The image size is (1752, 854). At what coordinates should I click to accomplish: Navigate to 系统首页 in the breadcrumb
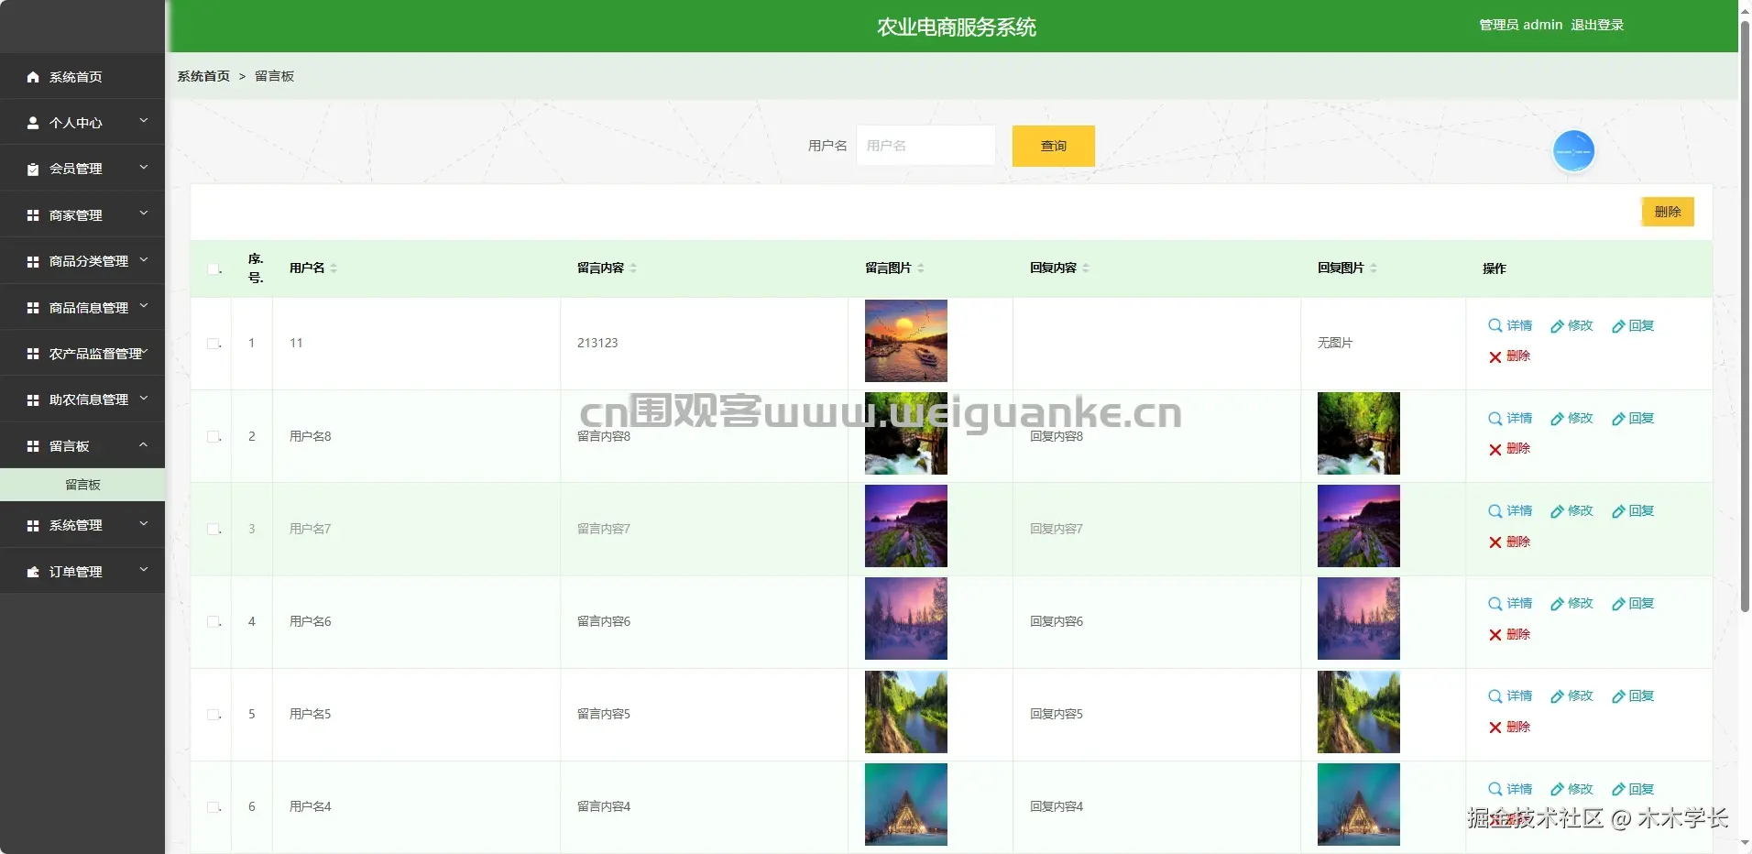(x=203, y=76)
